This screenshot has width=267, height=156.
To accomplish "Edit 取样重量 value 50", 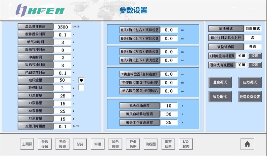I will [62, 80].
